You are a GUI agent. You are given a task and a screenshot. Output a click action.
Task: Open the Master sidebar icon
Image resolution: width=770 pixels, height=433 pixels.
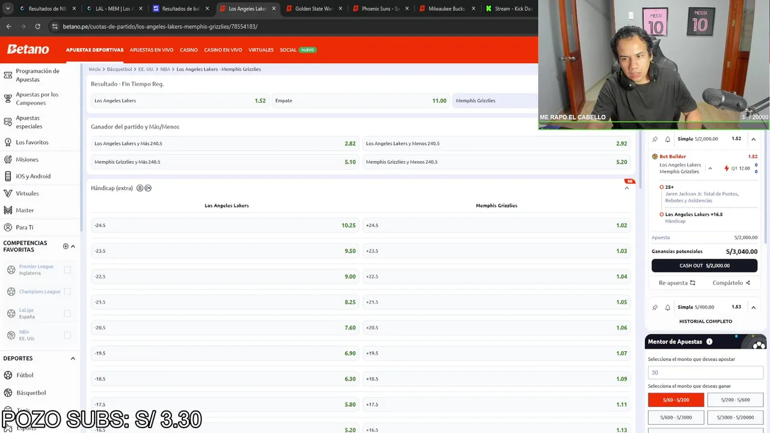(x=8, y=210)
